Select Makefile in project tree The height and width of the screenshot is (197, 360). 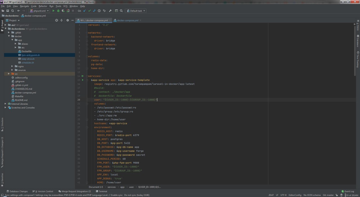pyautogui.click(x=19, y=96)
